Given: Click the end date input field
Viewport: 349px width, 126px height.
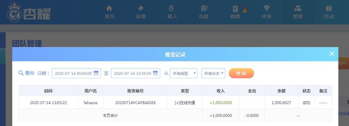Looking at the screenshot, I should pyautogui.click(x=135, y=73).
